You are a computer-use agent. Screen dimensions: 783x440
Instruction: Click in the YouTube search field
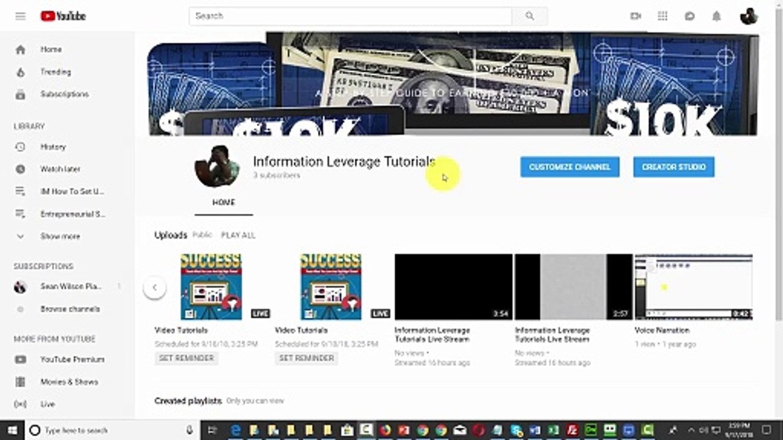pyautogui.click(x=351, y=16)
